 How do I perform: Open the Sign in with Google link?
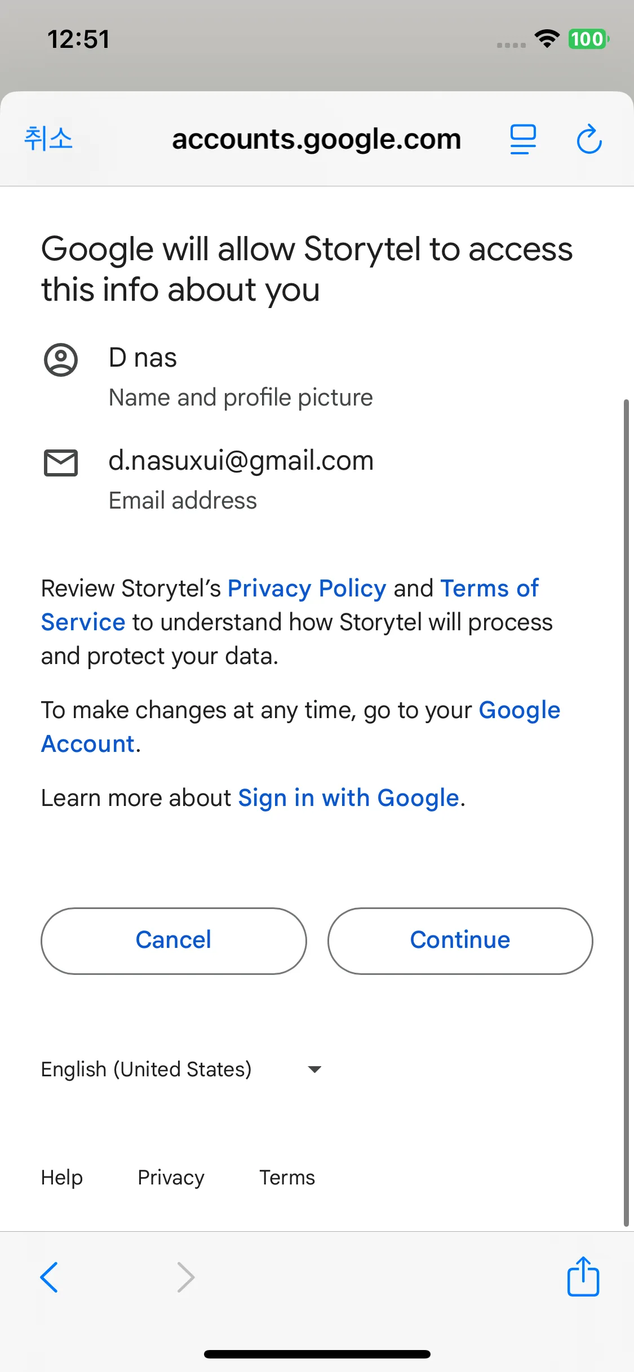tap(348, 798)
